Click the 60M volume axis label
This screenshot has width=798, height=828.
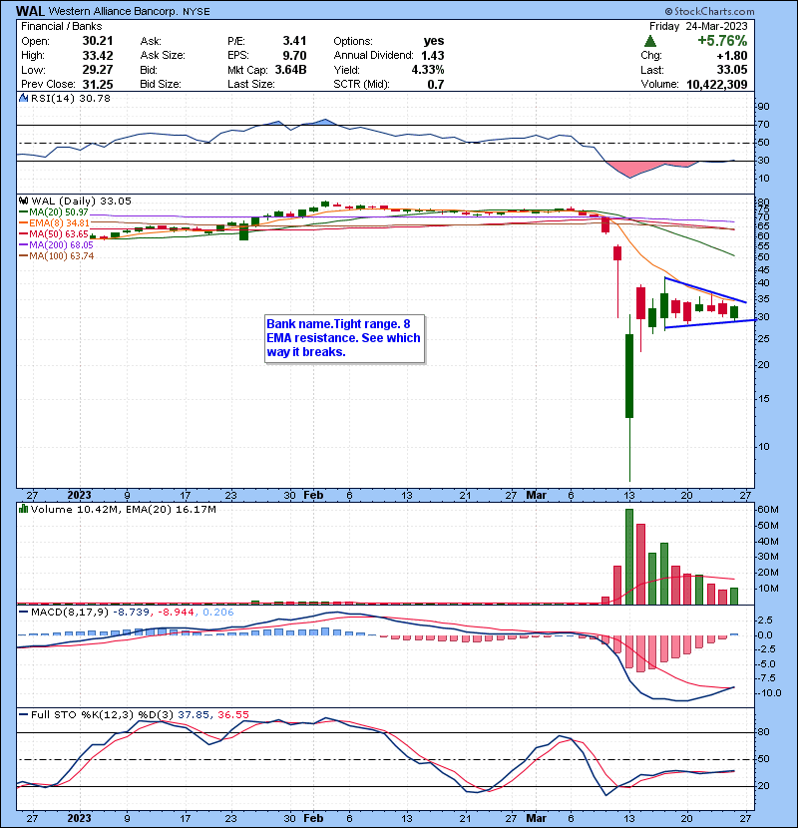(x=768, y=510)
